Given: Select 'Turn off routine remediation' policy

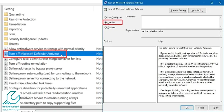Looking at the screenshot, I should (28, 64).
